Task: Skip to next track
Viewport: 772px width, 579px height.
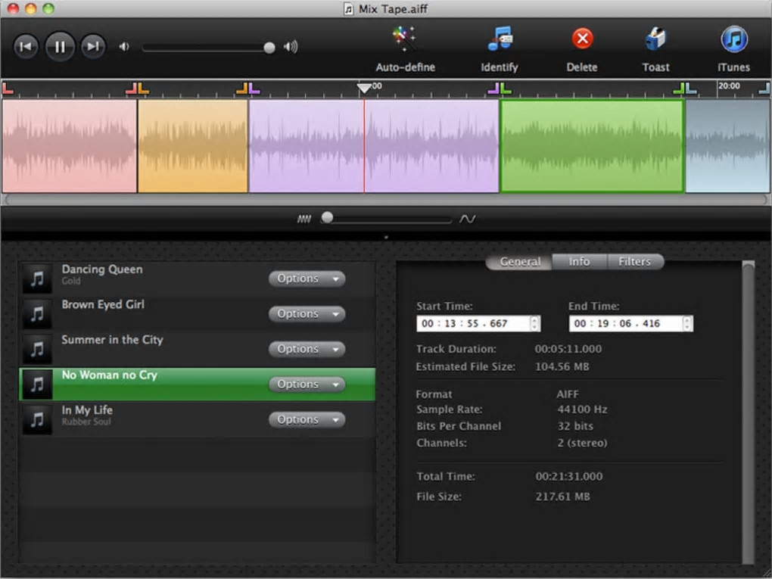Action: 93,47
